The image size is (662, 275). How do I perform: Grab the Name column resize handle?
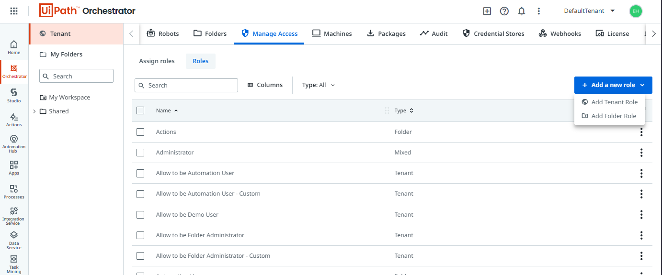387,110
